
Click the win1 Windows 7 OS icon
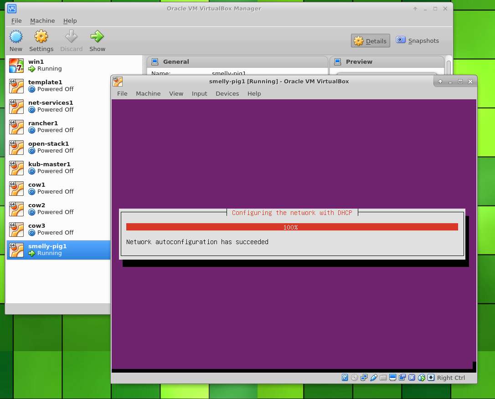[x=16, y=65]
